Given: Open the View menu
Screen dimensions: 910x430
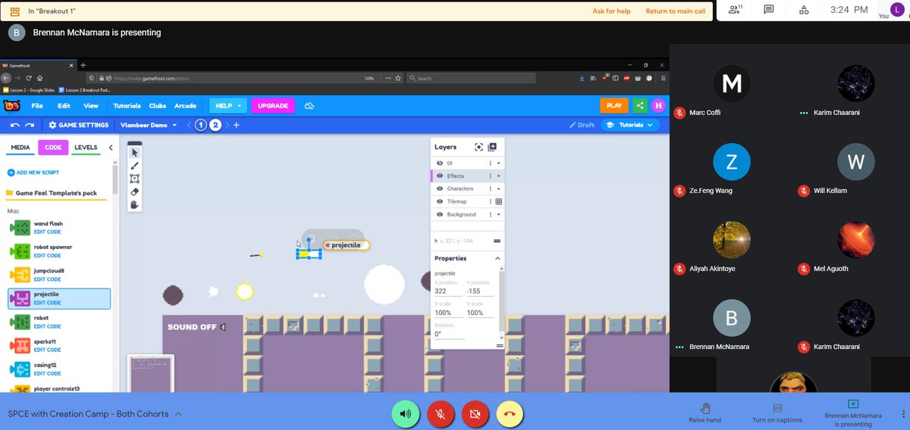Looking at the screenshot, I should click(91, 106).
